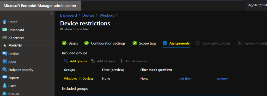Viewport: 267px width, 96px height.
Task: Click the Windows 10 and later subtitle
Action: pos(74,29)
